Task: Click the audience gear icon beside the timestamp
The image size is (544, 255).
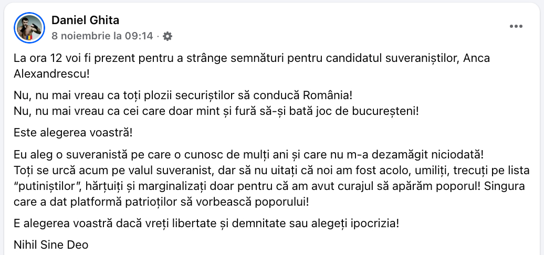Action: [x=168, y=36]
